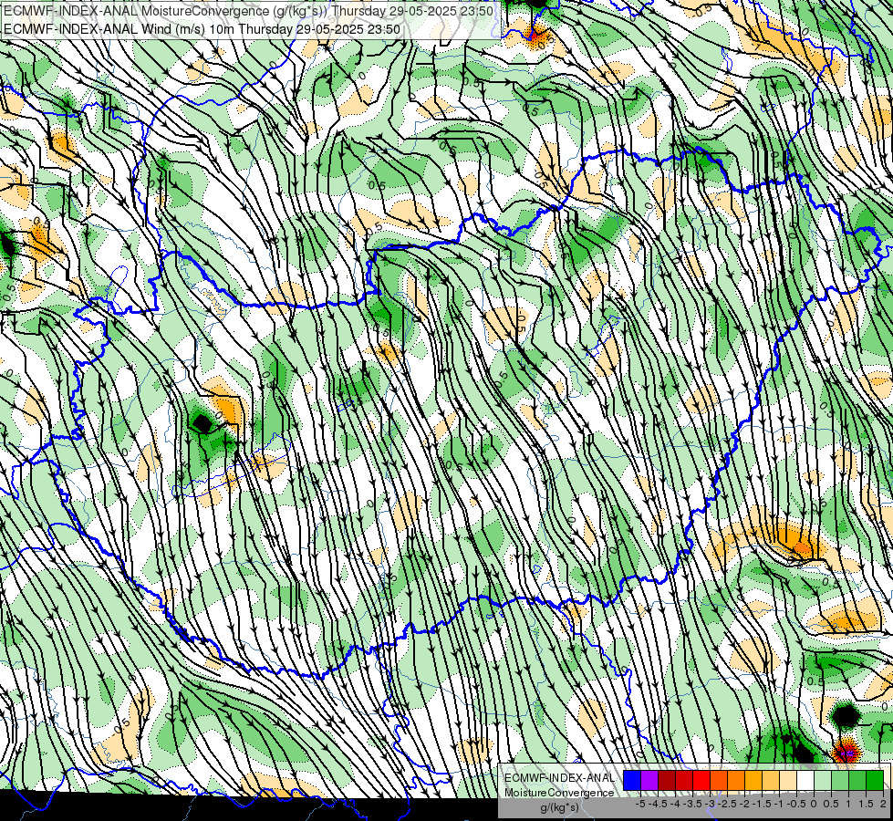This screenshot has width=893, height=821.
Task: Choose the orange swatch between -2.5 and -2
Action: pos(736,781)
